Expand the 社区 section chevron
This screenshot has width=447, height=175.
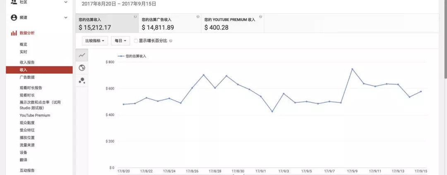66,2
